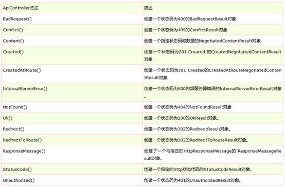The image size is (285, 187).
Task: Click the BadRequestResult 400 description text
Action: coord(190,19)
